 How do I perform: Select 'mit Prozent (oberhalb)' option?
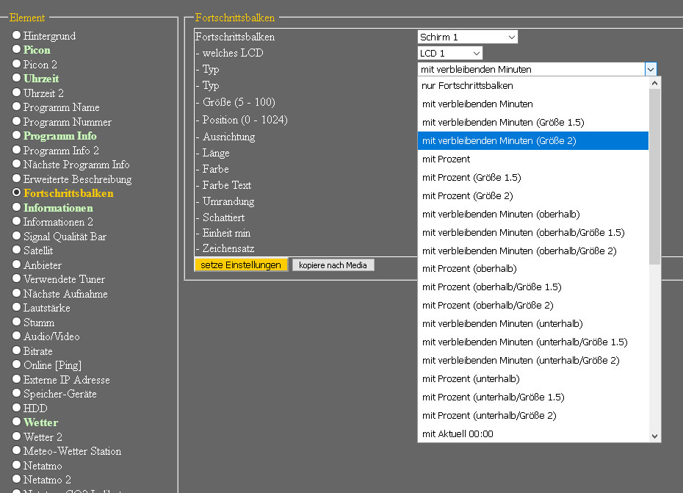533,268
